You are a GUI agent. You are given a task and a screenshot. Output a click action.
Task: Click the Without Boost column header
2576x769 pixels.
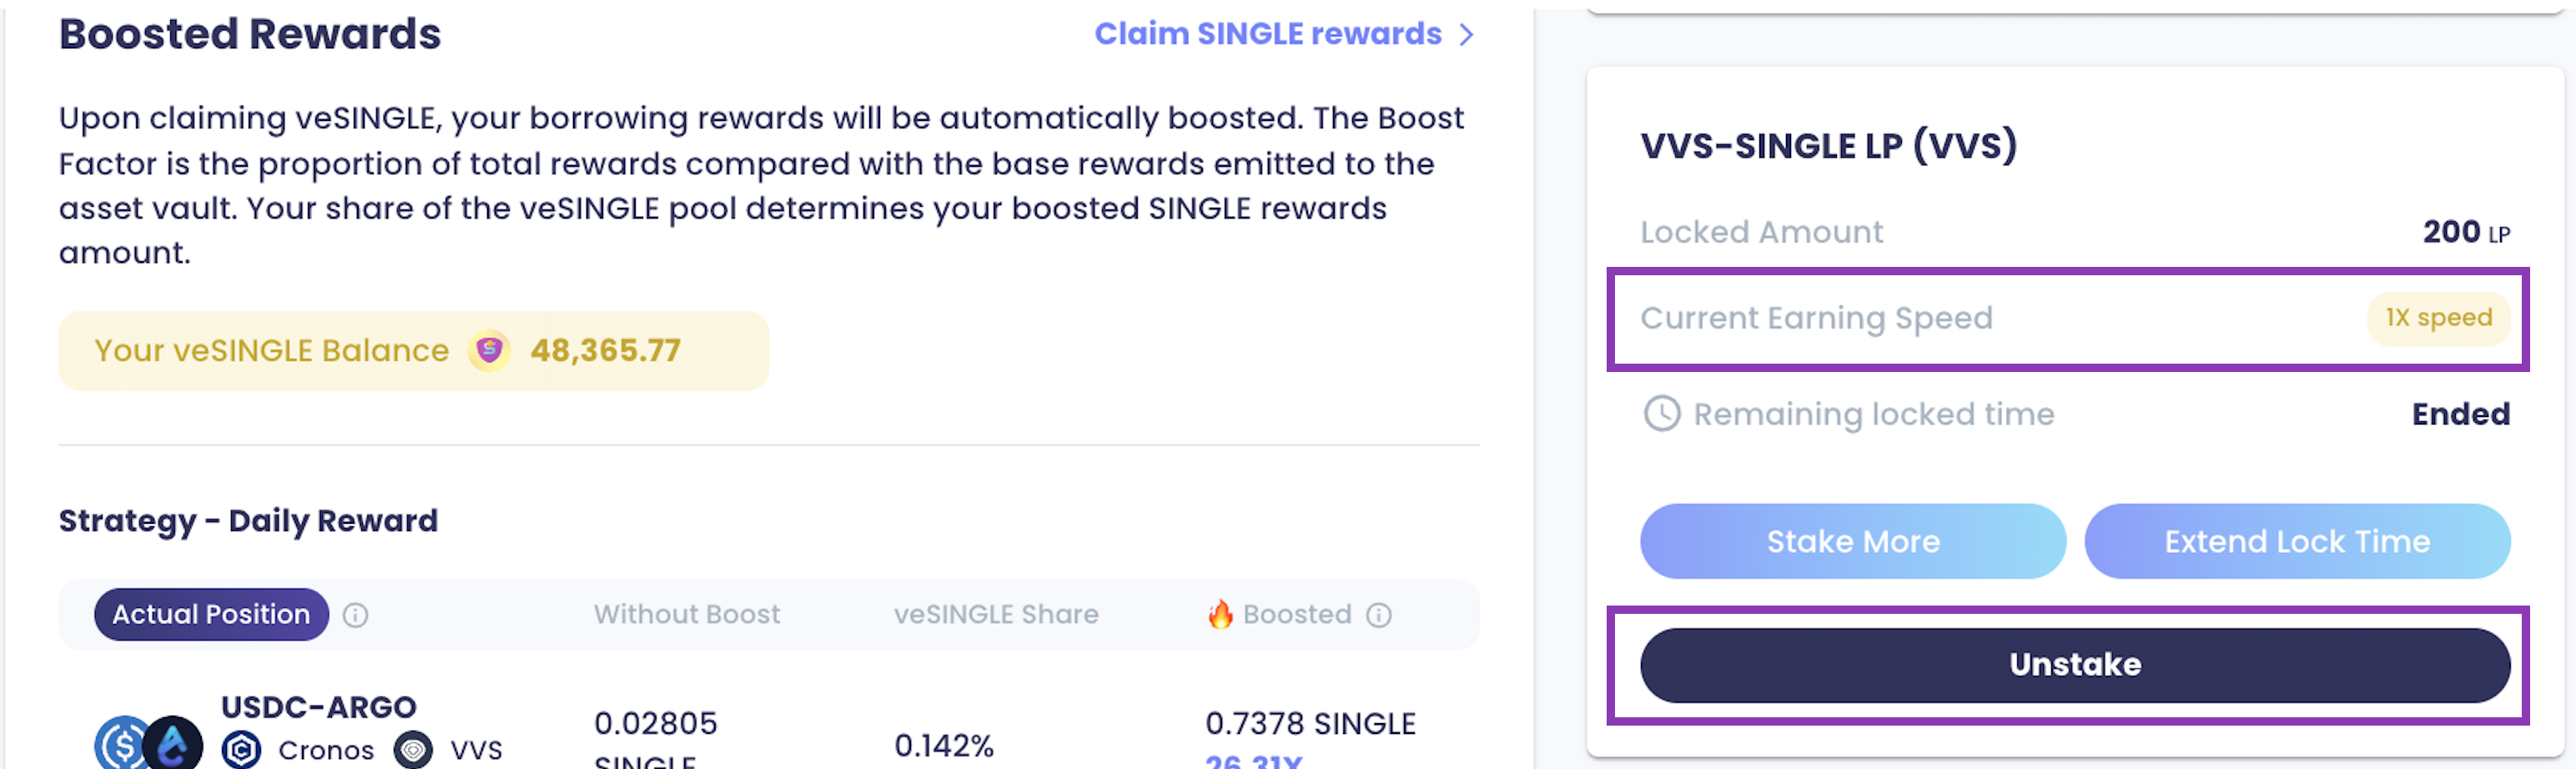click(686, 614)
